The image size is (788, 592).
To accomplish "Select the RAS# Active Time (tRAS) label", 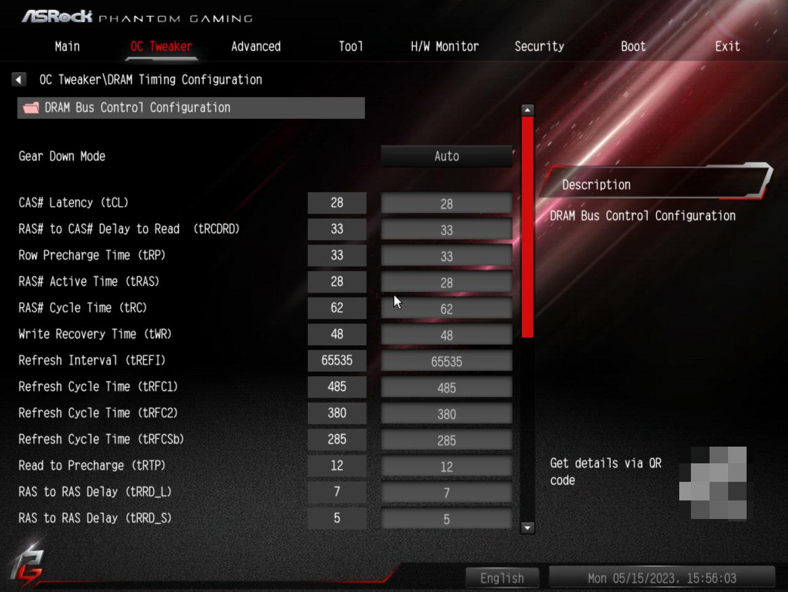I will coord(89,281).
